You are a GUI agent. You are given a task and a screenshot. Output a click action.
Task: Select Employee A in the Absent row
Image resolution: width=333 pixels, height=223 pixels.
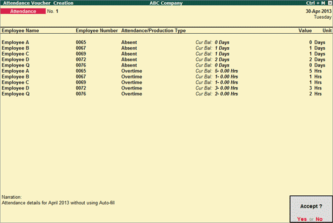(15, 42)
